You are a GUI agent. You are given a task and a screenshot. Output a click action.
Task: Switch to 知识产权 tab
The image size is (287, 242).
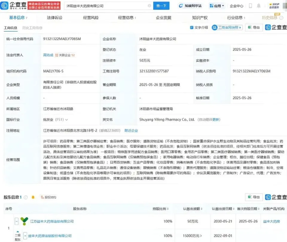point(200,18)
